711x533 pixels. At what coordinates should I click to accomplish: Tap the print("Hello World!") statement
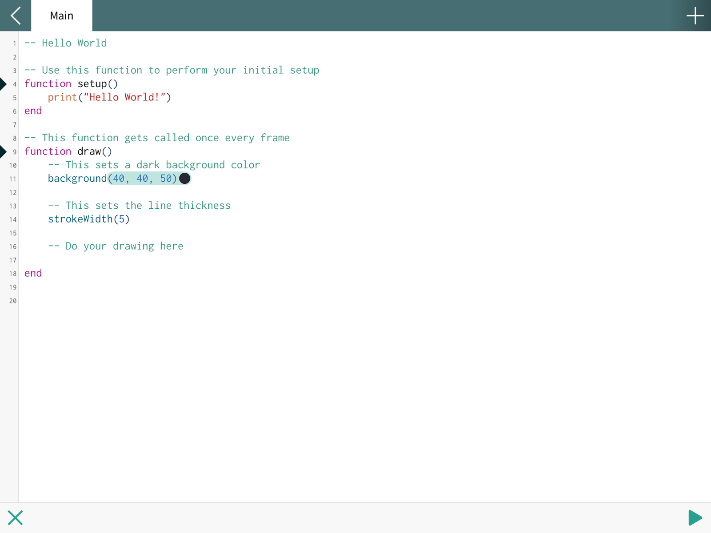coord(109,97)
